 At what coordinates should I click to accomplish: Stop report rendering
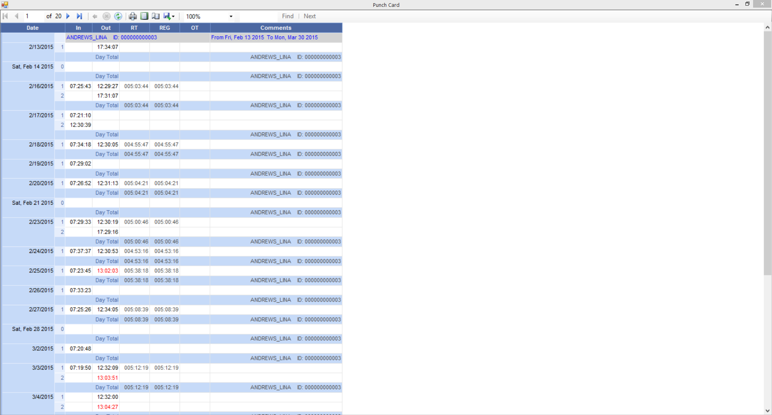point(107,16)
